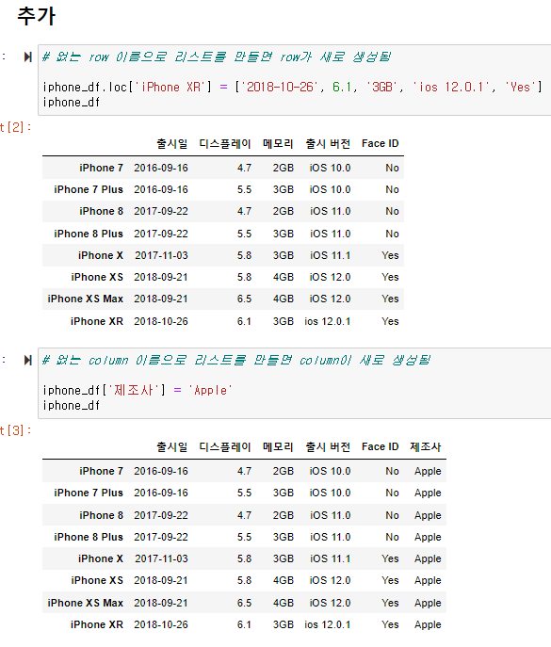
Task: Select iPhone 7 row label in second table
Action: (101, 471)
